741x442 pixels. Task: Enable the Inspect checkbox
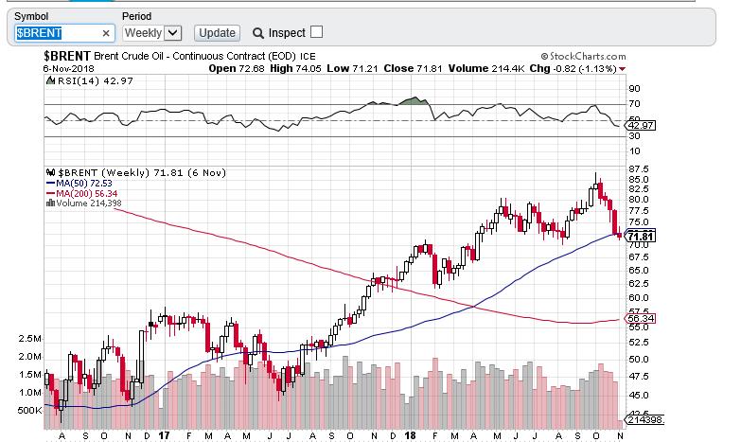pos(317,31)
